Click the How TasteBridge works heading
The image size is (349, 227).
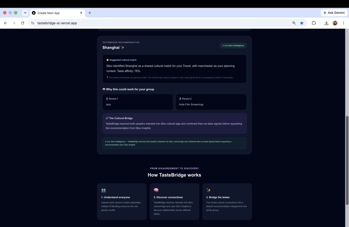[174, 175]
